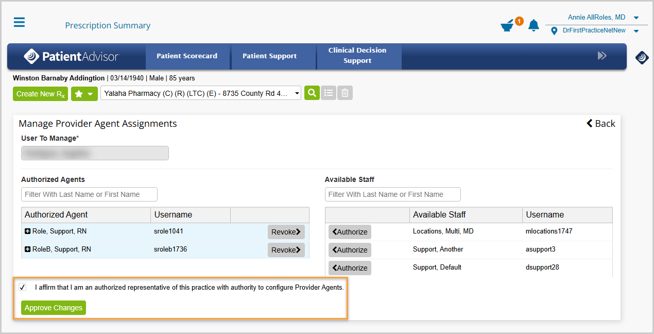654x334 pixels.
Task: Click the location pin icon
Action: coord(554,31)
